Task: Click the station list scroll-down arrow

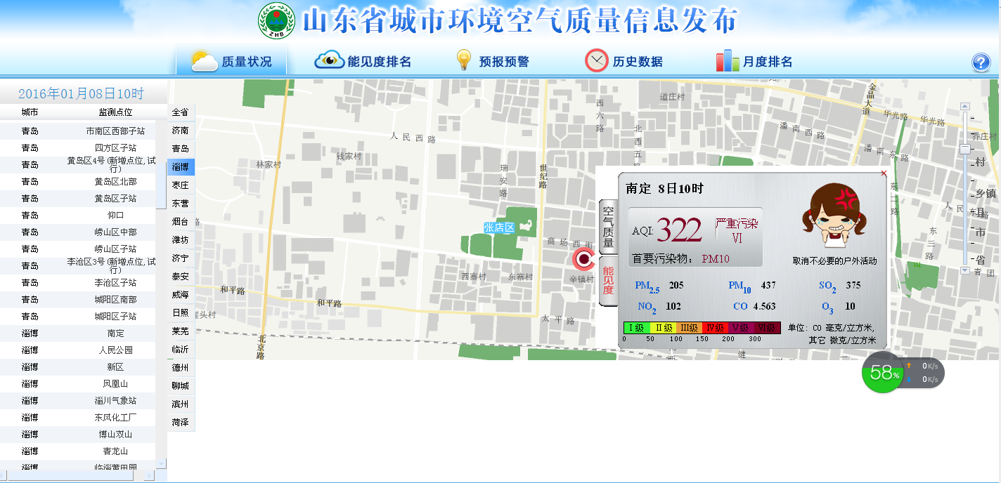Action: [x=161, y=463]
